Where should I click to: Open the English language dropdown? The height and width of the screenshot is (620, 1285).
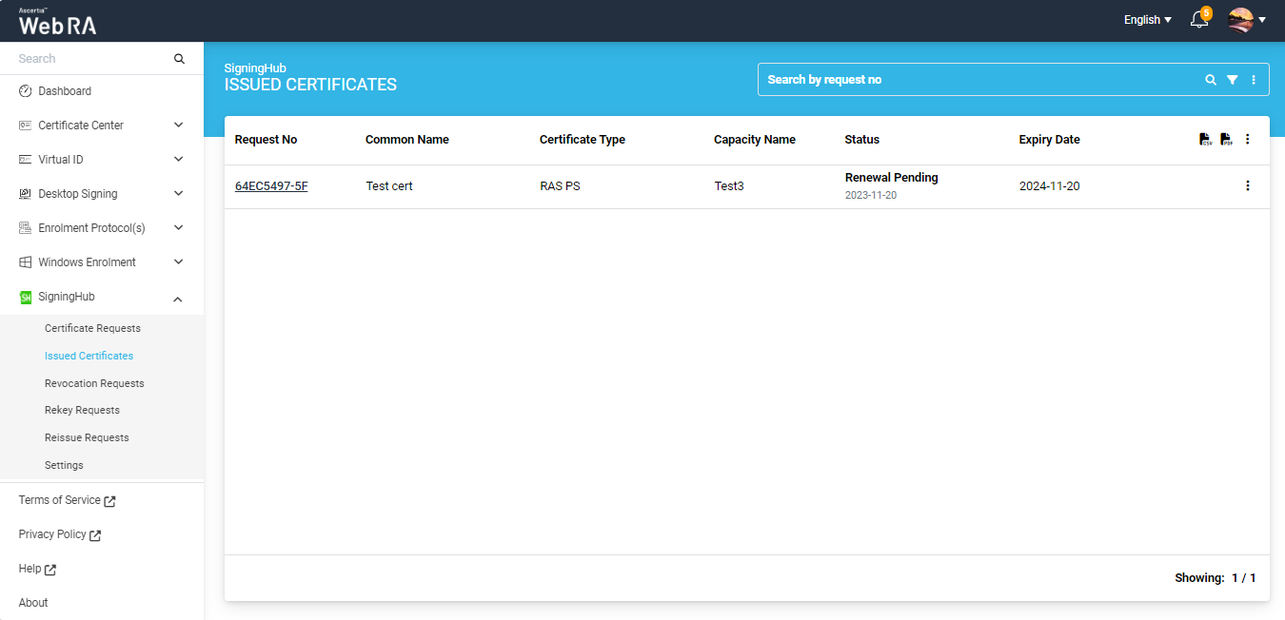click(x=1147, y=20)
